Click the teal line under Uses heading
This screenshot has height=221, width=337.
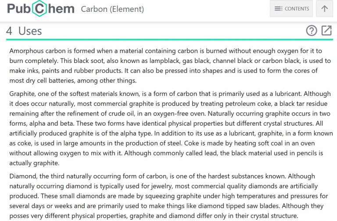tap(168, 40)
